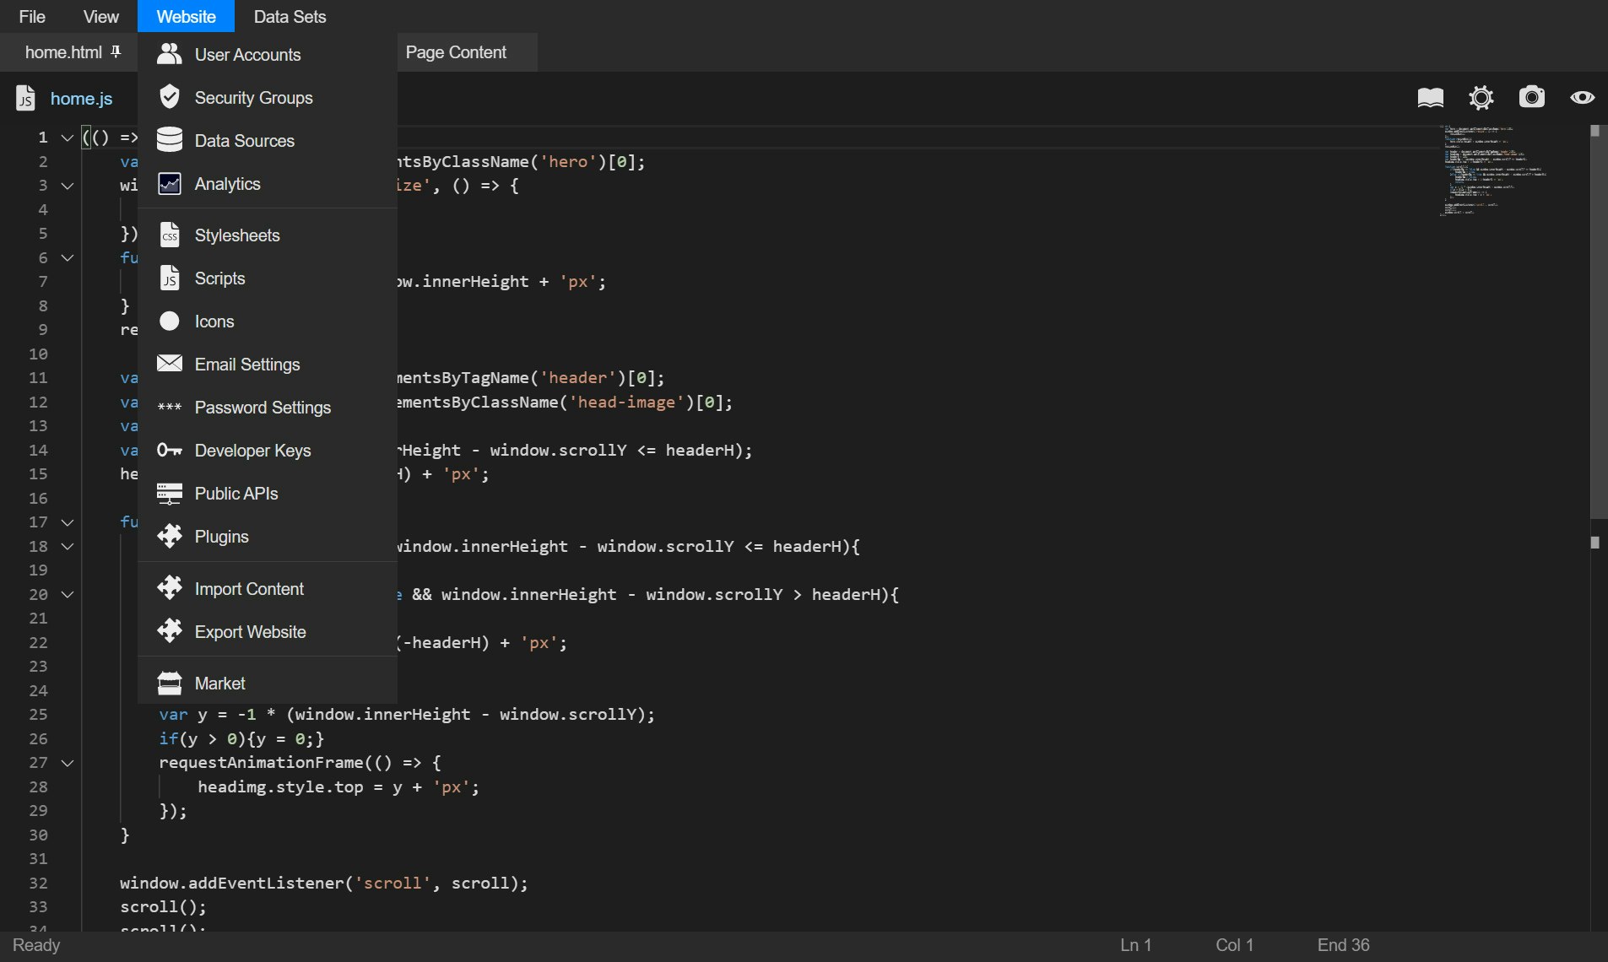
Task: Click the Public APIs server icon
Action: (170, 493)
